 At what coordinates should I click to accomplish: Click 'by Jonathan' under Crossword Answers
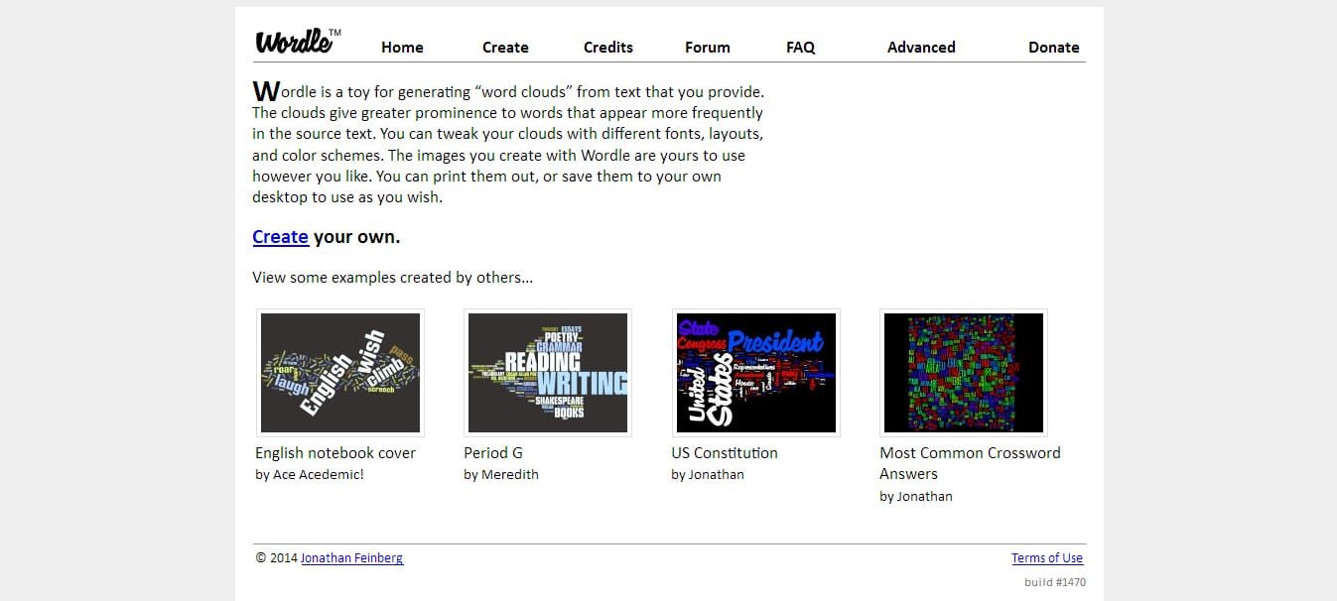916,497
